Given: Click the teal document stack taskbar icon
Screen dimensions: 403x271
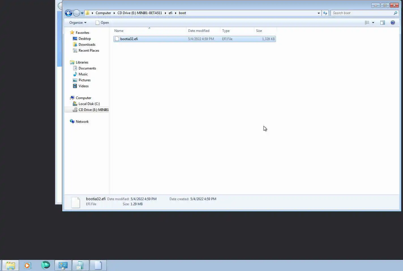Looking at the screenshot, I should pyautogui.click(x=80, y=265).
